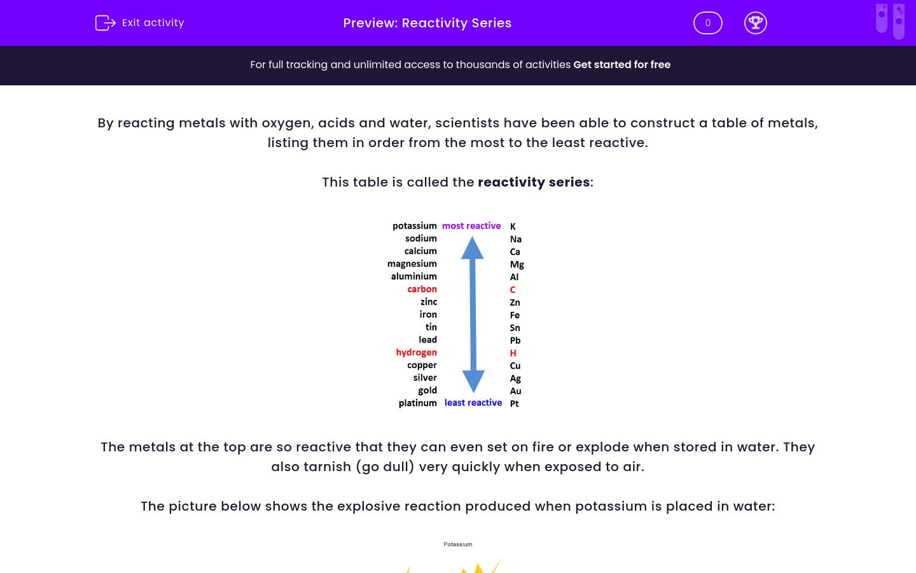Viewport: 916px width, 573px height.
Task: Click the Potassium caption above the picture
Action: [458, 544]
